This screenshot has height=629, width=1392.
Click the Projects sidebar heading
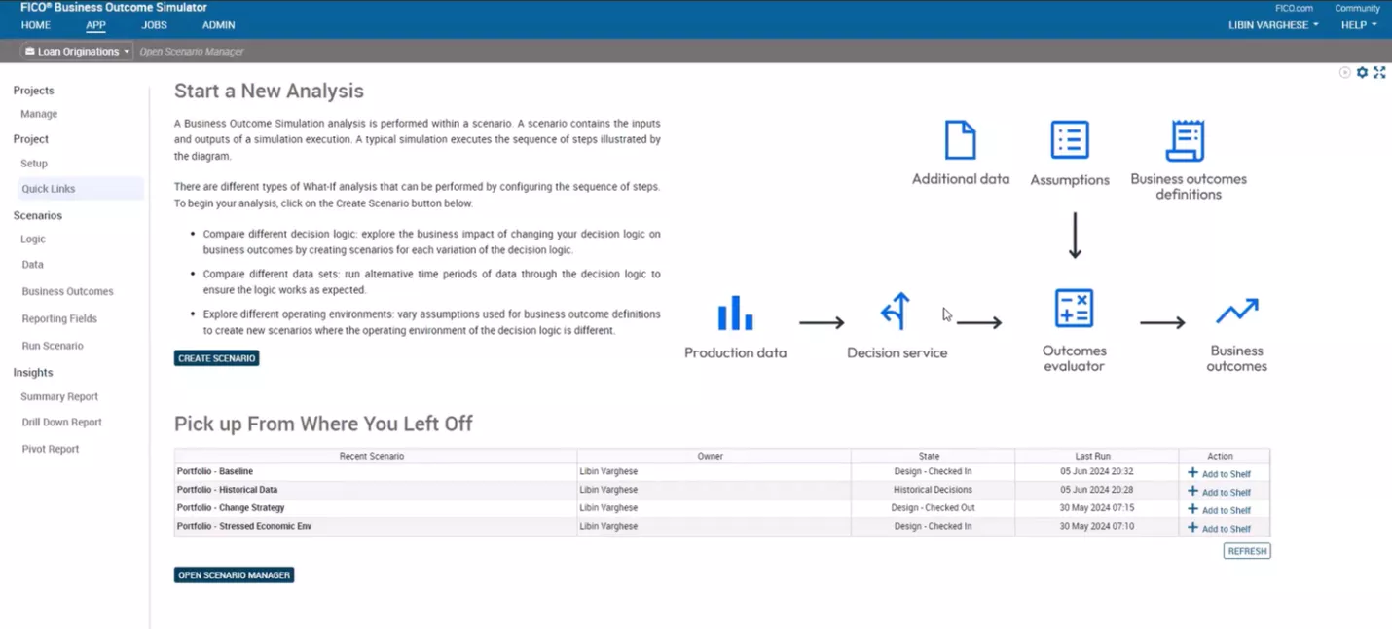[33, 91]
